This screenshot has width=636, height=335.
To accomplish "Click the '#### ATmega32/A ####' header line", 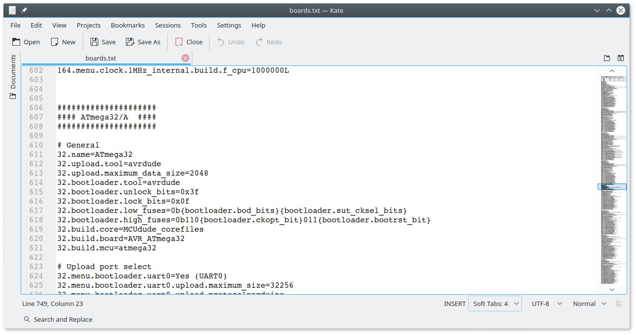I will click(x=107, y=117).
